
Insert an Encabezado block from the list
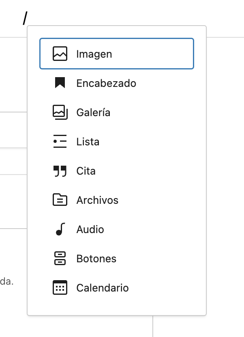click(106, 83)
